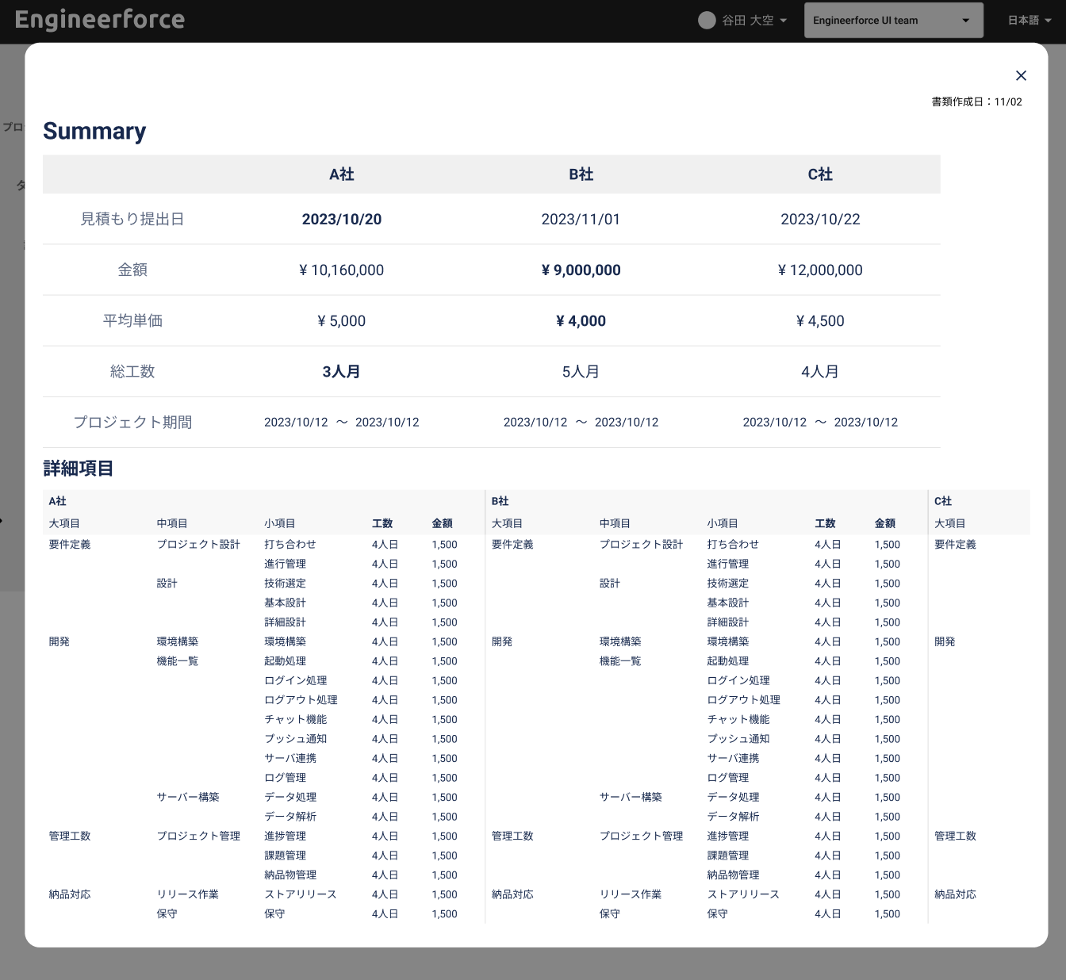Click the Summary heading

pyautogui.click(x=94, y=131)
